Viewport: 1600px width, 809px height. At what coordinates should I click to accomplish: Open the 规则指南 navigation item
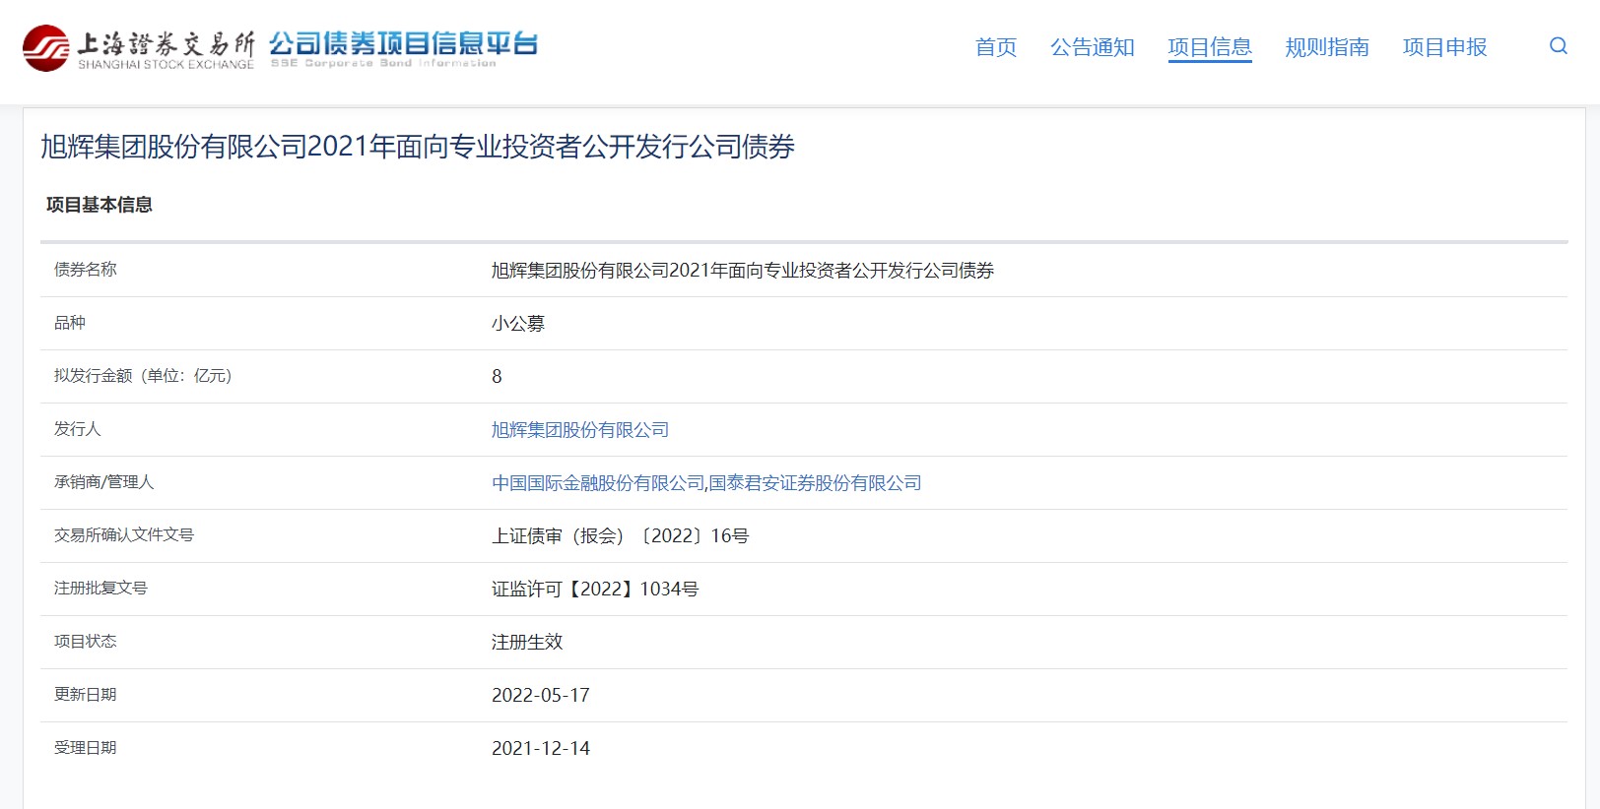(1326, 47)
